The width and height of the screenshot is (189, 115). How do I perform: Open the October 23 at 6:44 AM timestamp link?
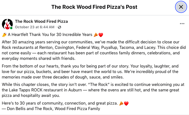click(35, 27)
